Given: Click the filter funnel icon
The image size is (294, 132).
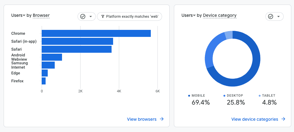Looking at the screenshot, I should click(x=103, y=16).
